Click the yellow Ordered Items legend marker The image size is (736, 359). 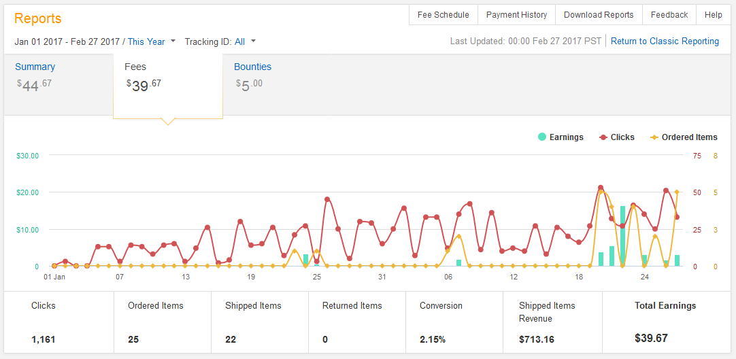tap(654, 137)
